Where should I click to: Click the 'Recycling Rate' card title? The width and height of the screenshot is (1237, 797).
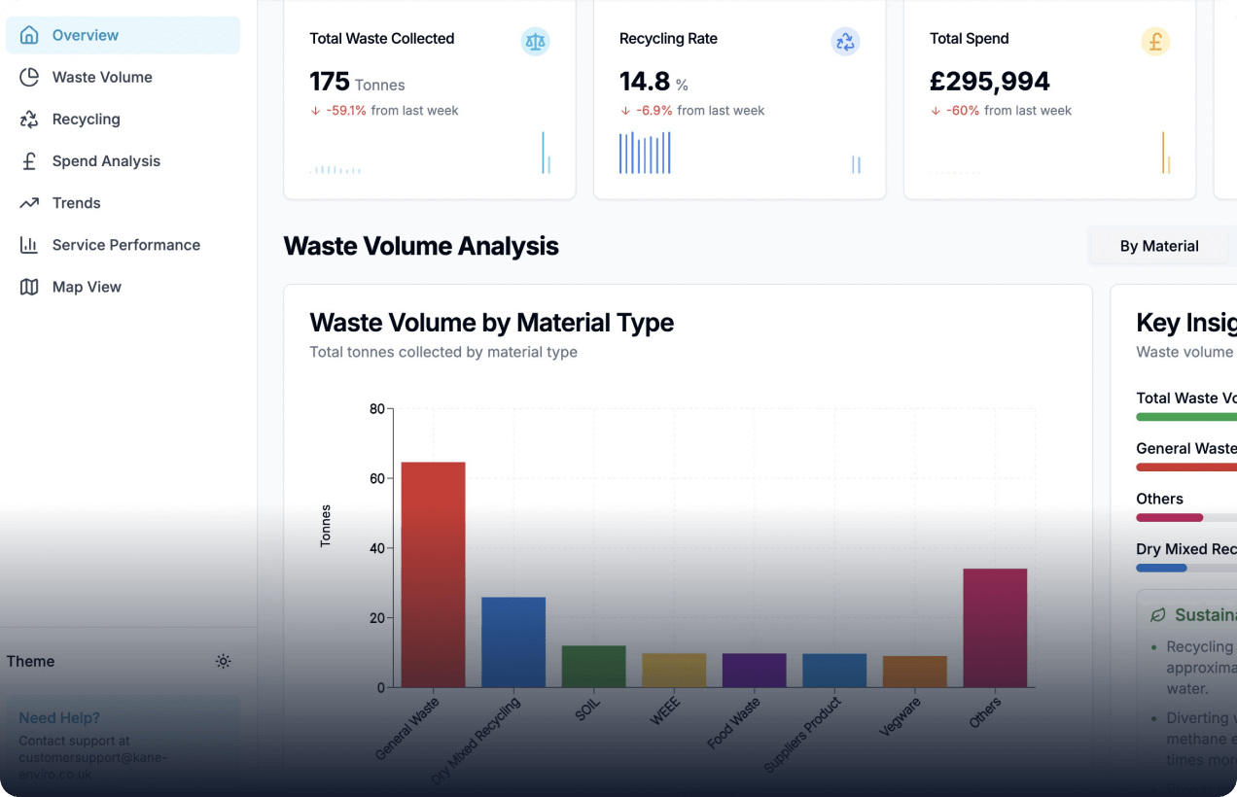click(x=668, y=39)
